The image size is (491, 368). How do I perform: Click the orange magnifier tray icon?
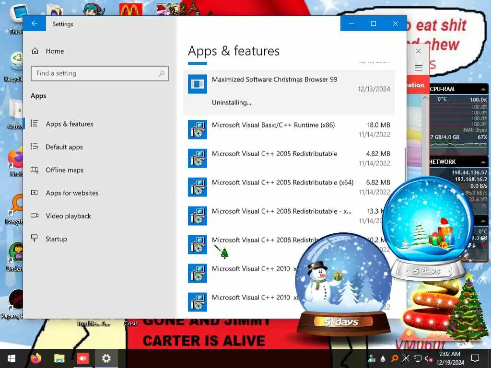pos(395,358)
